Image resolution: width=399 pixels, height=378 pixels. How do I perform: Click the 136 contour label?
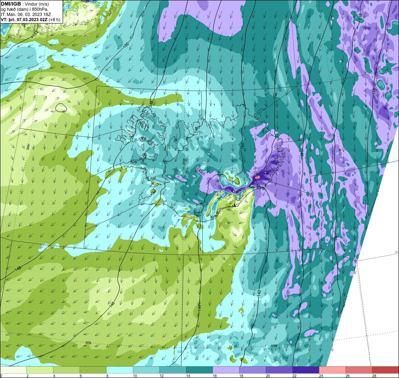[373, 91]
